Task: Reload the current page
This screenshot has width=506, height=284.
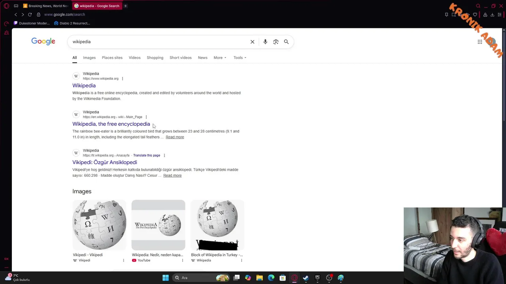Action: [x=30, y=15]
